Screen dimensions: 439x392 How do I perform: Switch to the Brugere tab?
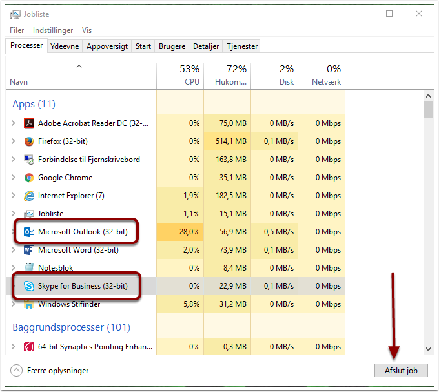coord(172,46)
